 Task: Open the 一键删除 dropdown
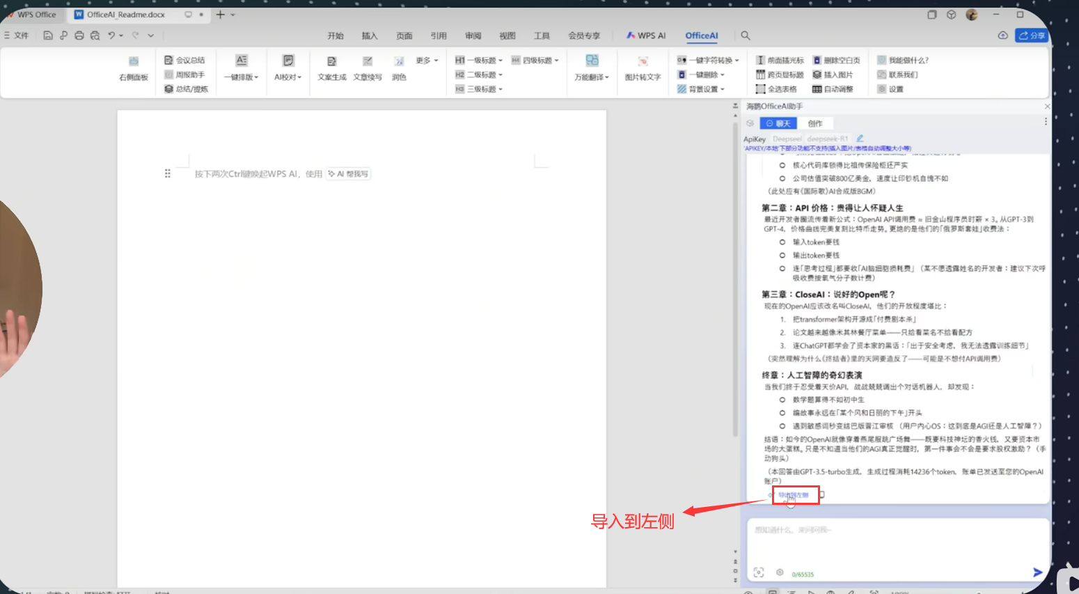tap(701, 75)
